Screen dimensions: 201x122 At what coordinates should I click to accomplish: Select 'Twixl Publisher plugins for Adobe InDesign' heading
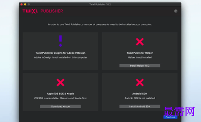coord(61,53)
